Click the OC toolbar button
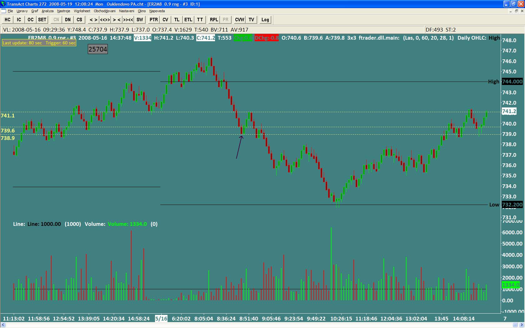Viewport: 525px width, 328px height. pyautogui.click(x=30, y=20)
